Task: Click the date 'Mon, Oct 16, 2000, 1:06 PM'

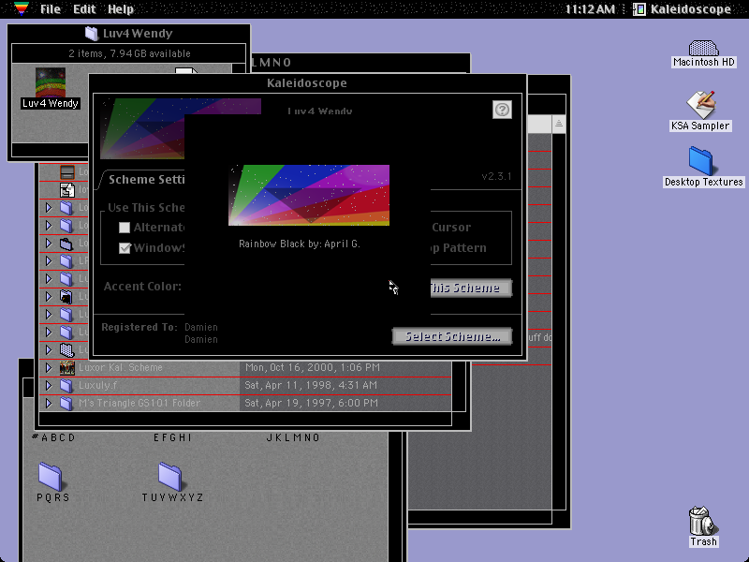Action: 313,367
